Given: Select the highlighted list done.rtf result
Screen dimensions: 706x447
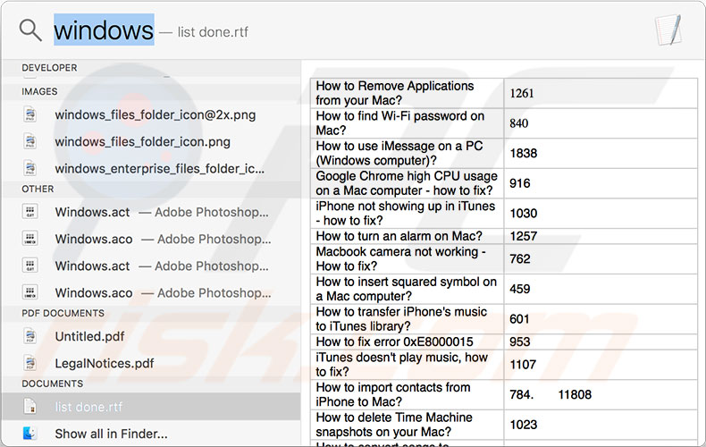Looking at the screenshot, I should (151, 407).
